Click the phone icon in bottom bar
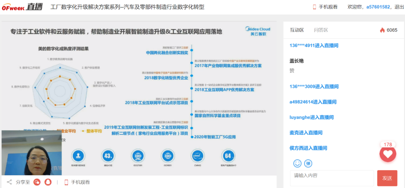The image size is (405, 188). coord(66,182)
